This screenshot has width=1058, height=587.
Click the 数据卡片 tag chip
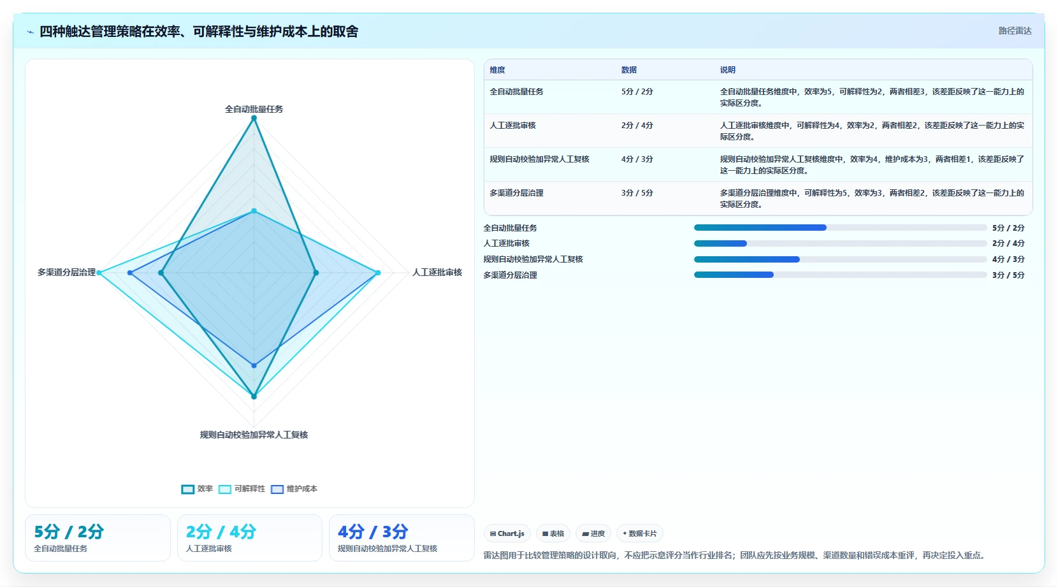click(x=640, y=533)
